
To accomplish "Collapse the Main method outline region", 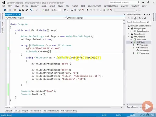I will pyautogui.click(x=9, y=30).
